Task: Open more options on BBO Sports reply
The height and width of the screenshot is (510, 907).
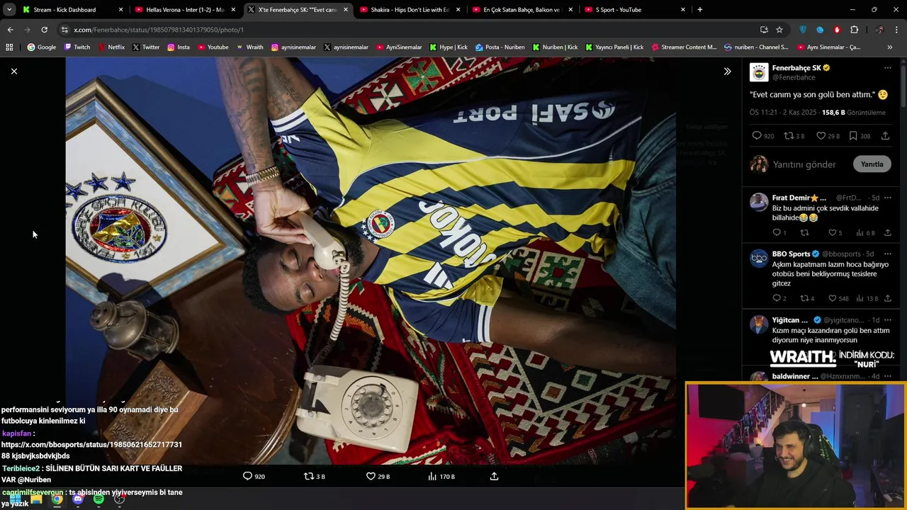Action: click(887, 254)
